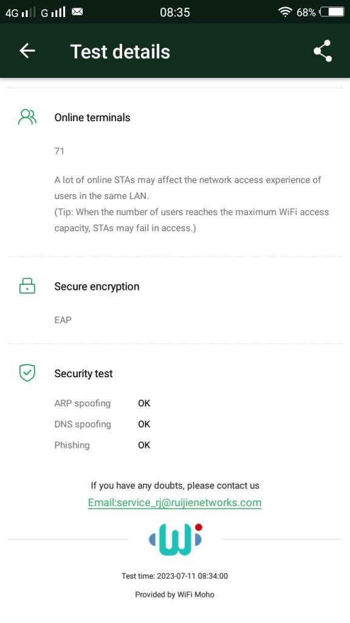350x623 pixels.
Task: Tap the 71 terminals count
Action: coord(59,151)
